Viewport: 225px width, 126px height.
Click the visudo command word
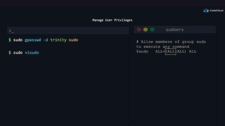click(32, 52)
